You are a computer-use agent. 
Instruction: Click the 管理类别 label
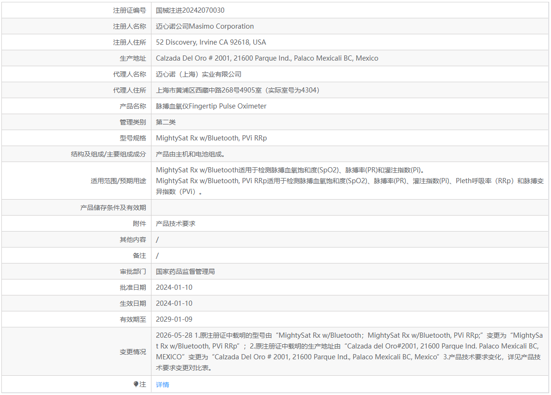(133, 122)
